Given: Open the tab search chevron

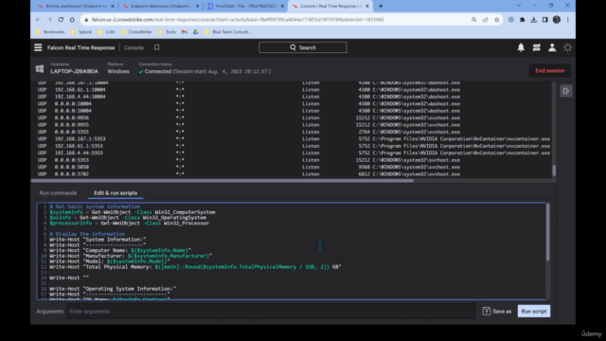Looking at the screenshot, I should tap(519, 6).
